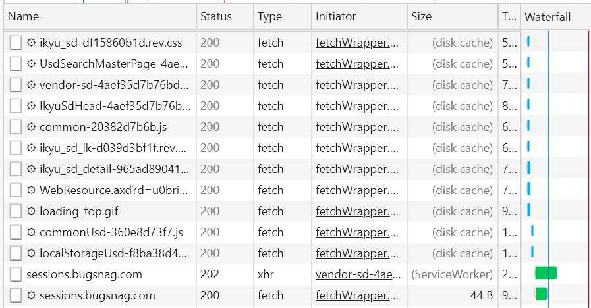Select the checkbox beside localStorageUsd-f8ba38d4

(x=16, y=253)
